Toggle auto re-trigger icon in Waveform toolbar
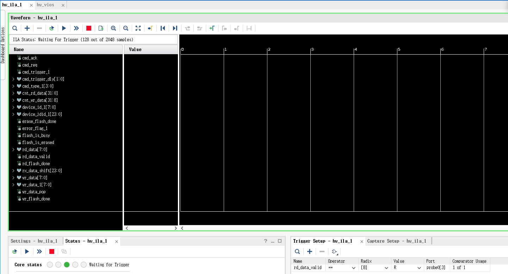This screenshot has height=274, width=508. coord(52,28)
